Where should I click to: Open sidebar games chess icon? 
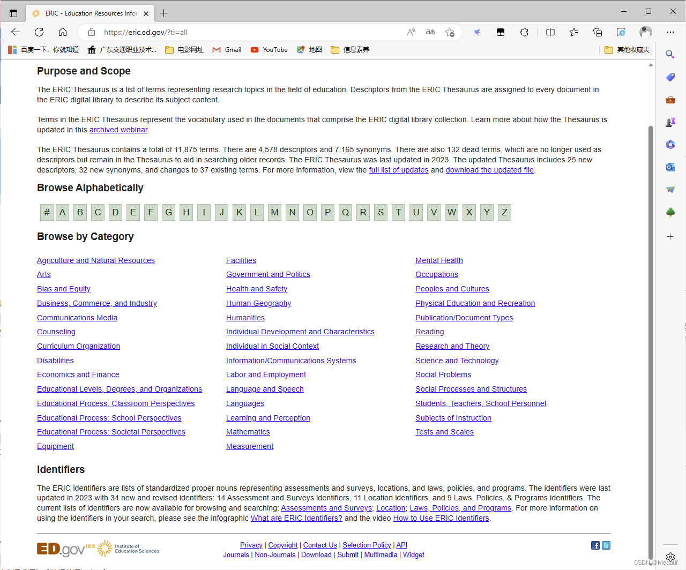pos(670,122)
